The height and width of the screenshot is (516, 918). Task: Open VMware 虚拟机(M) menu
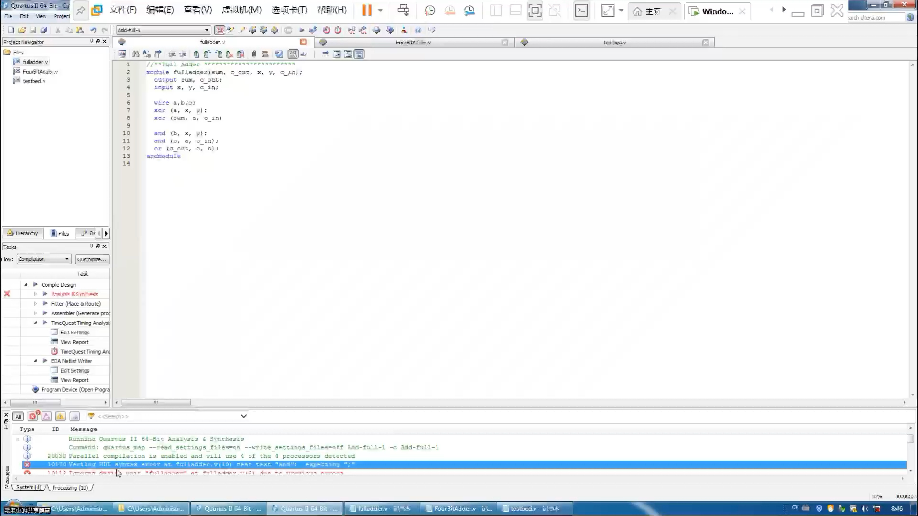241,10
